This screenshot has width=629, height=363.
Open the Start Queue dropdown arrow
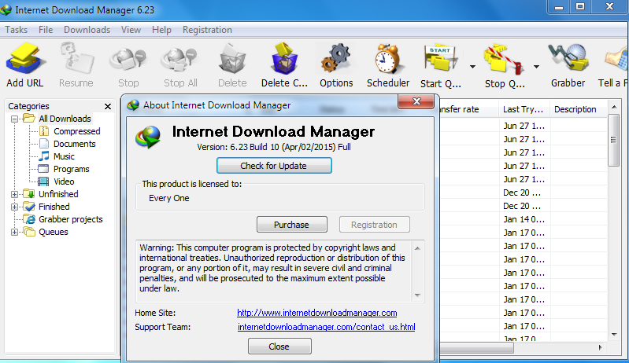[472, 67]
